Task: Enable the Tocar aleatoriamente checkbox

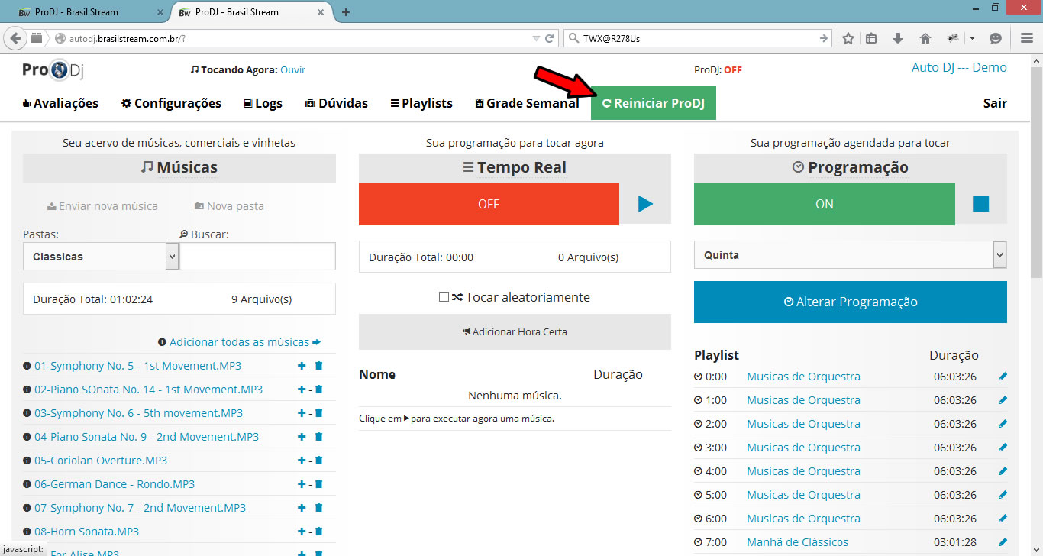Action: tap(444, 297)
